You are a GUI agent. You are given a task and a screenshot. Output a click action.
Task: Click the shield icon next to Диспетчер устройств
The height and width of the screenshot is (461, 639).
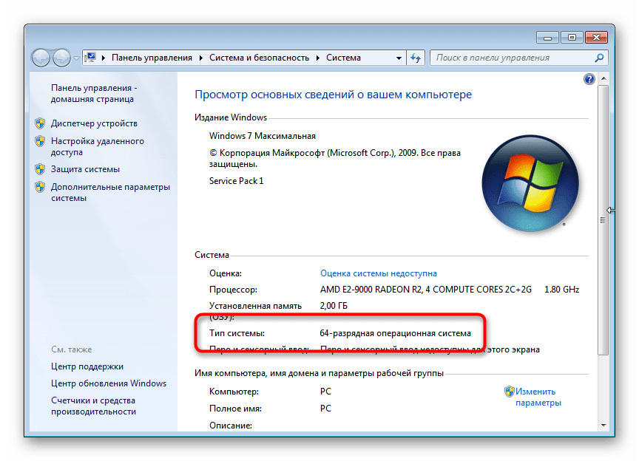(41, 123)
